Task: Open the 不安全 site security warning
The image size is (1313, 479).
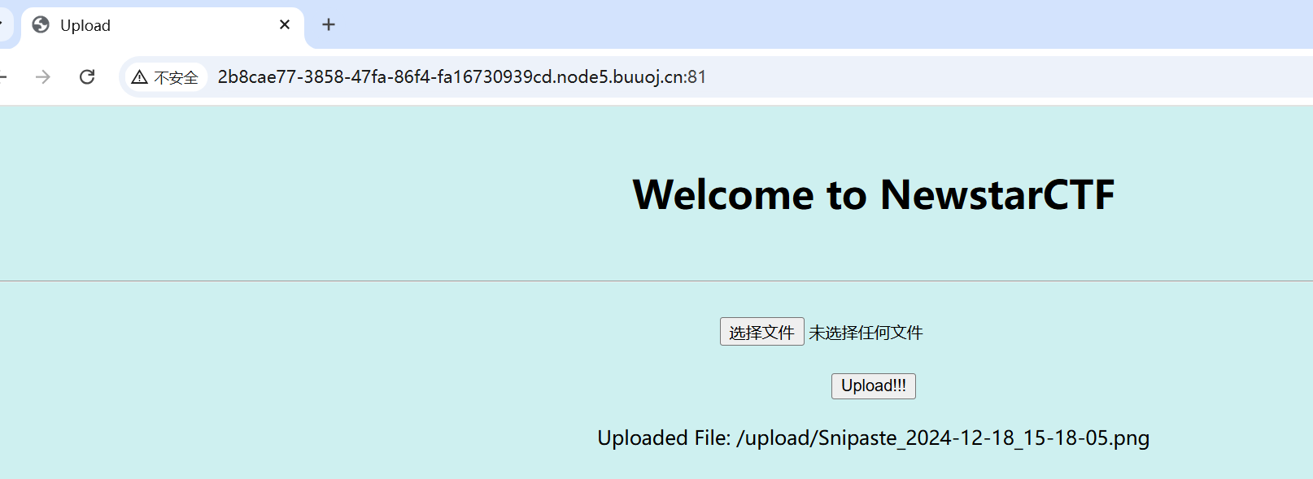Action: pyautogui.click(x=165, y=77)
